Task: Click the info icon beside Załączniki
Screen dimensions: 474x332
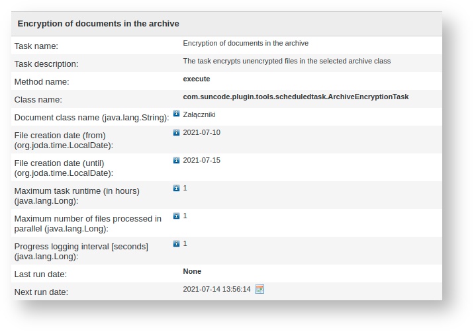Action: click(176, 114)
